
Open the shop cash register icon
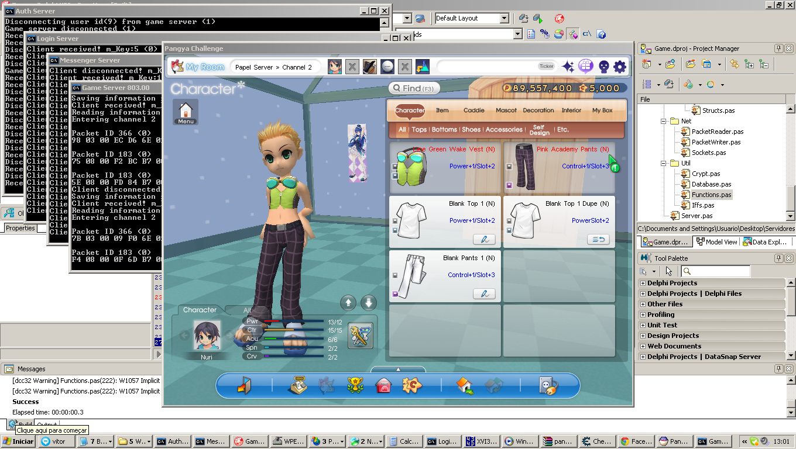click(298, 385)
